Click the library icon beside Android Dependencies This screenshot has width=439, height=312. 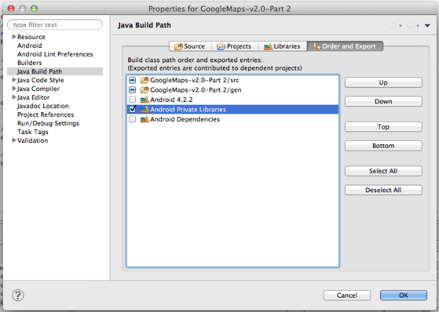click(x=145, y=119)
